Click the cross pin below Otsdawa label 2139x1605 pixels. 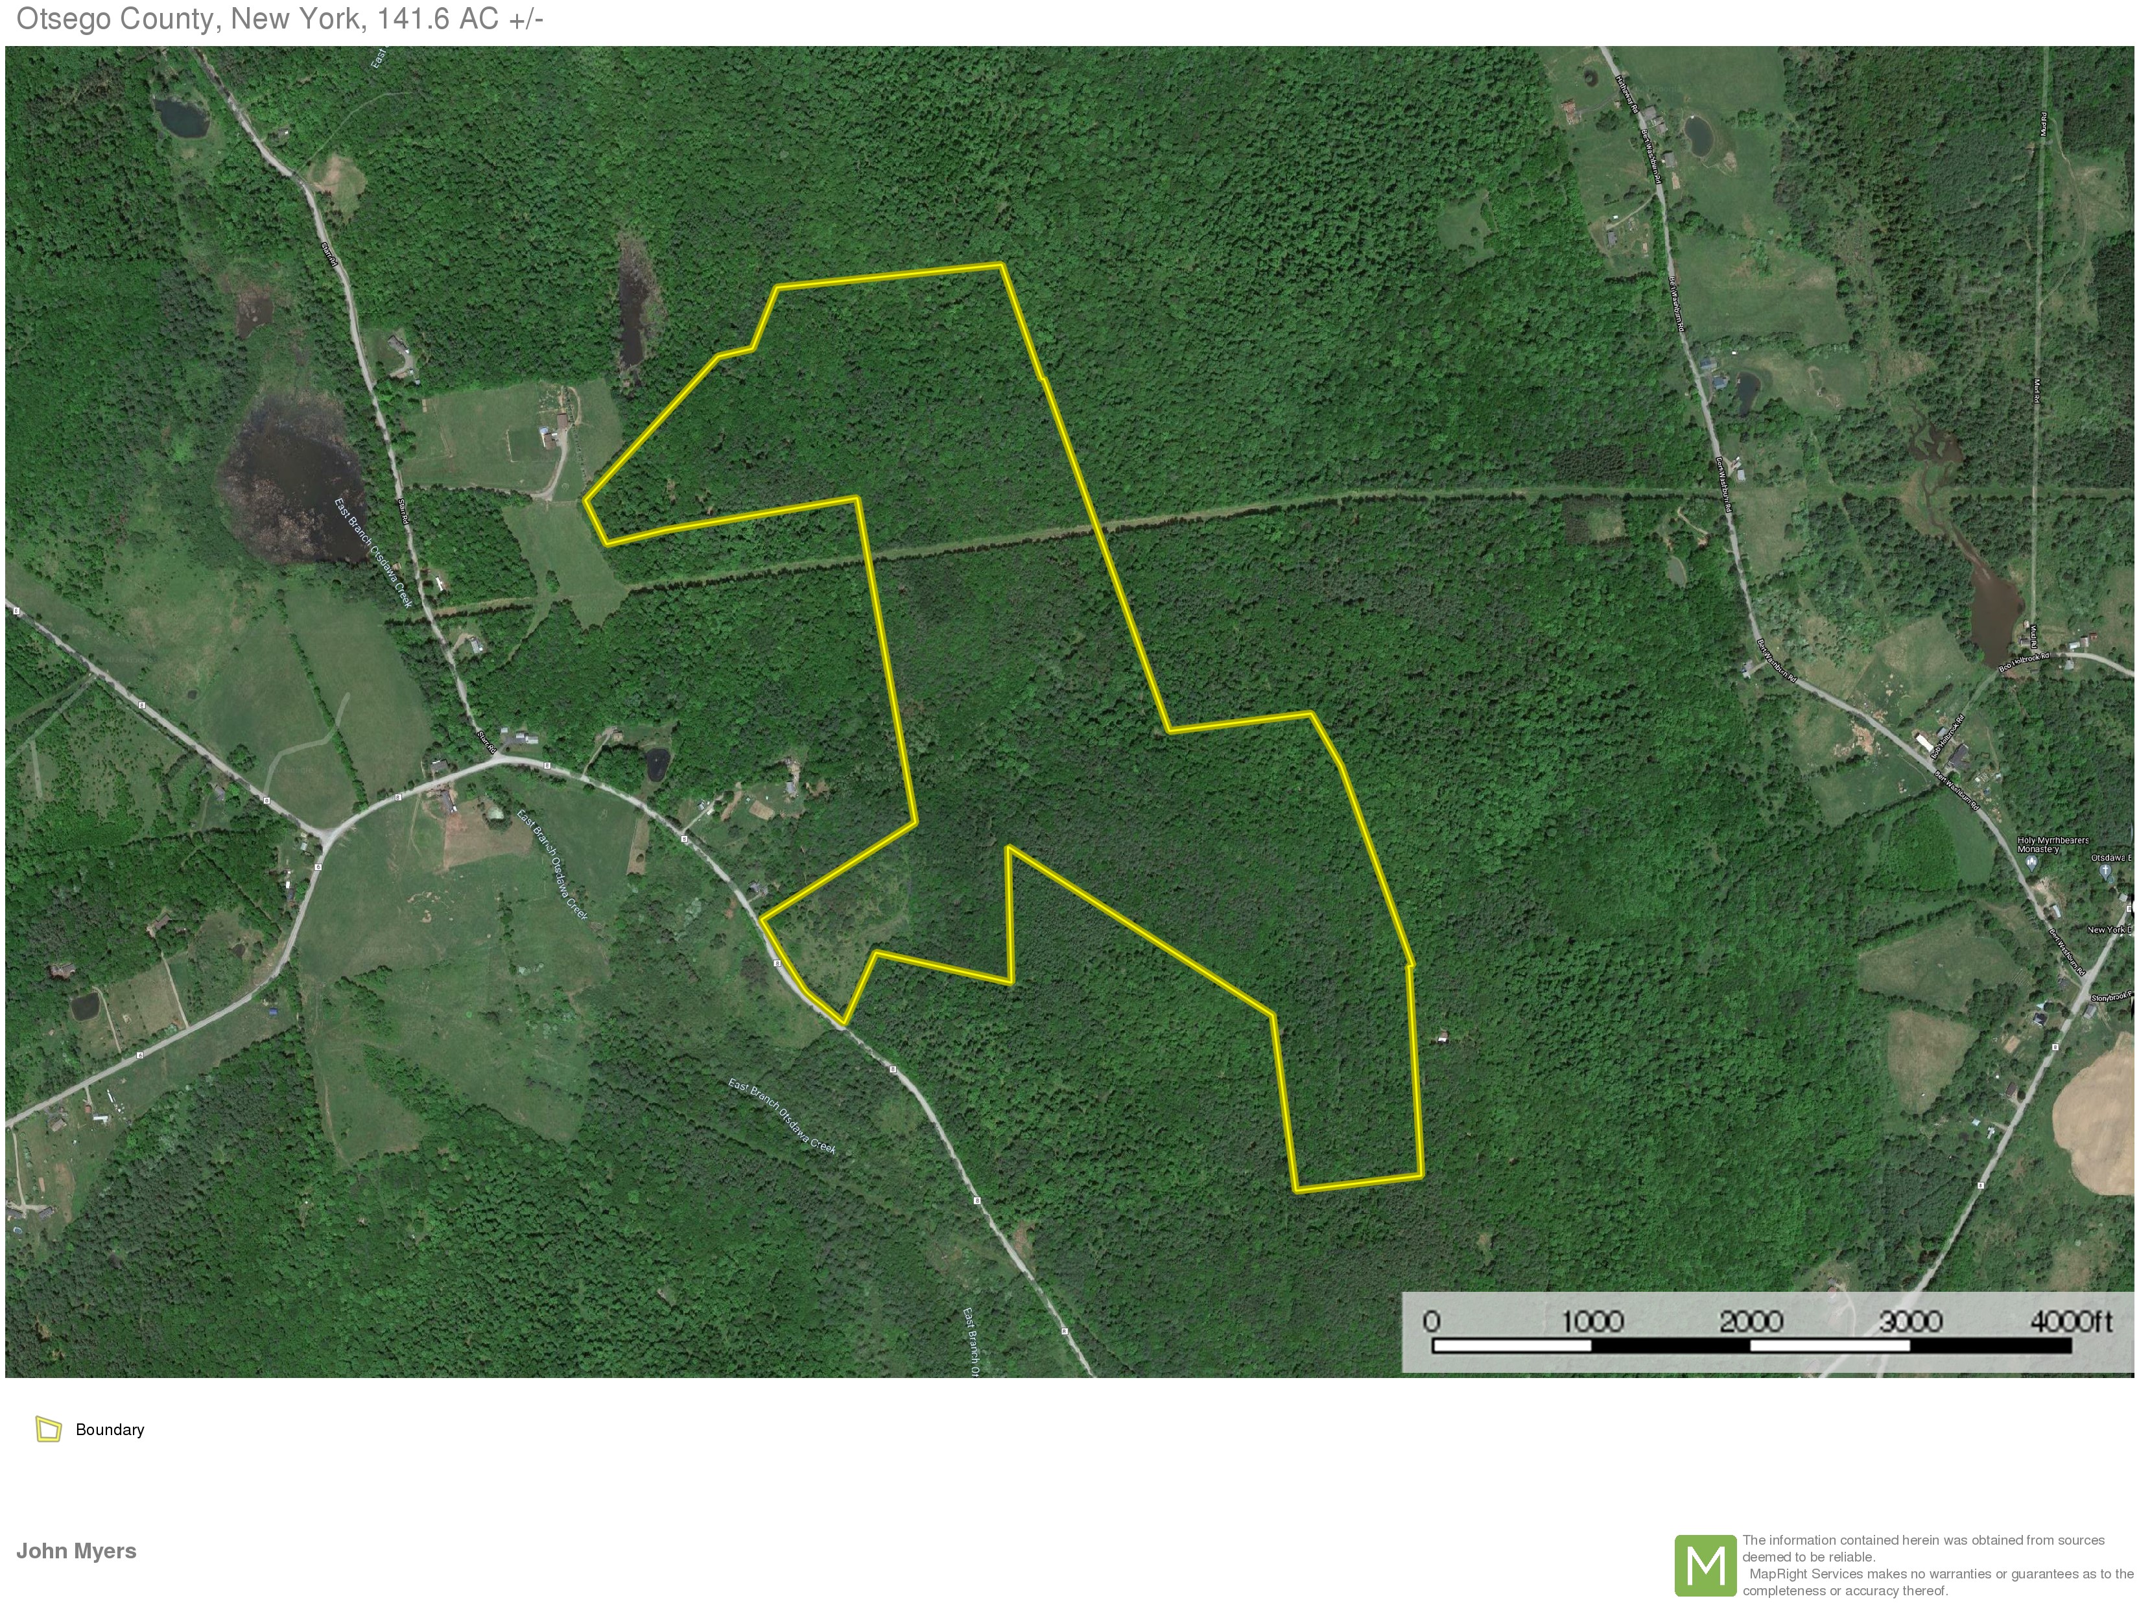(2104, 870)
